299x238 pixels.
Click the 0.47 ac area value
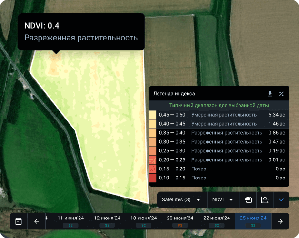(277, 142)
